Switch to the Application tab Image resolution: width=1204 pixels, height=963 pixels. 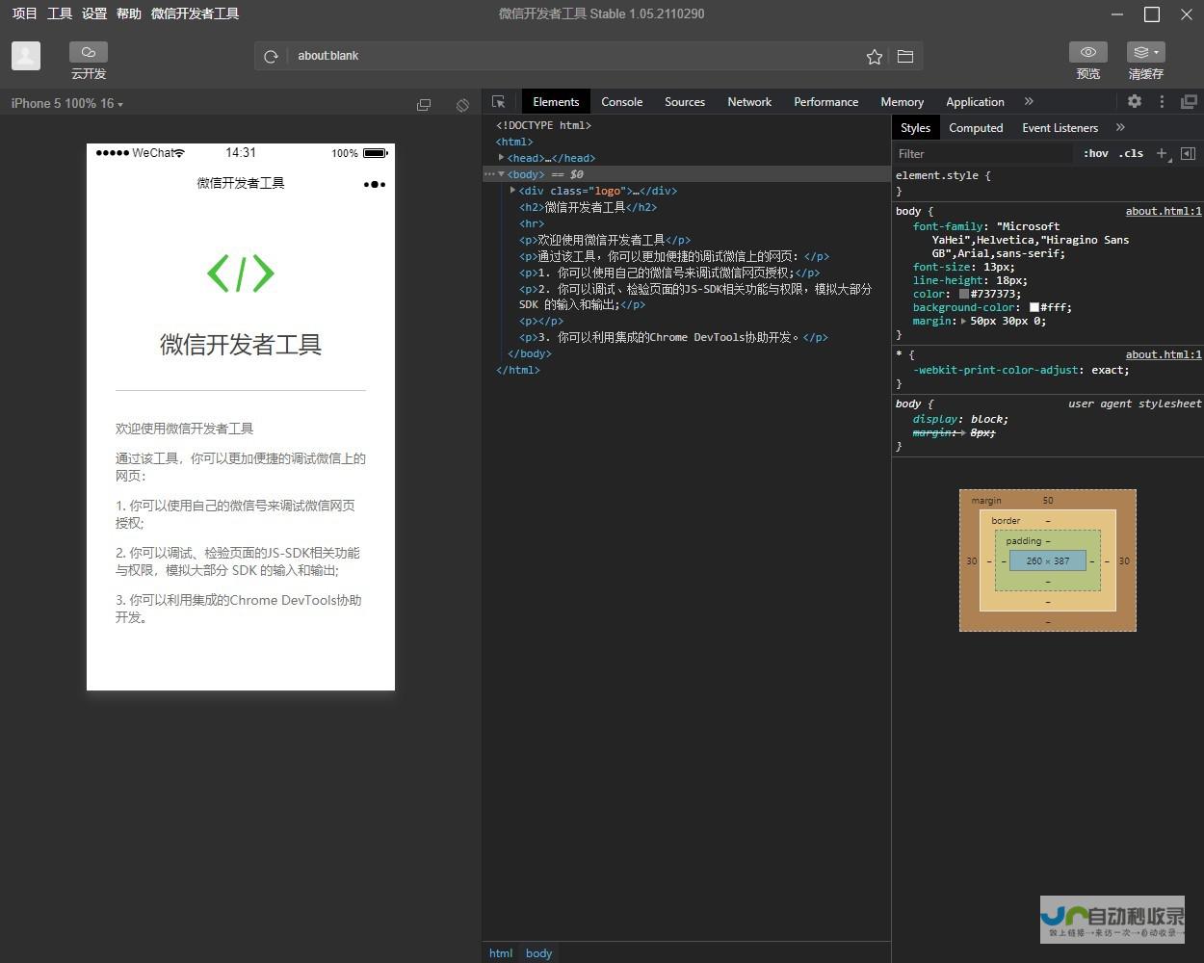point(975,101)
